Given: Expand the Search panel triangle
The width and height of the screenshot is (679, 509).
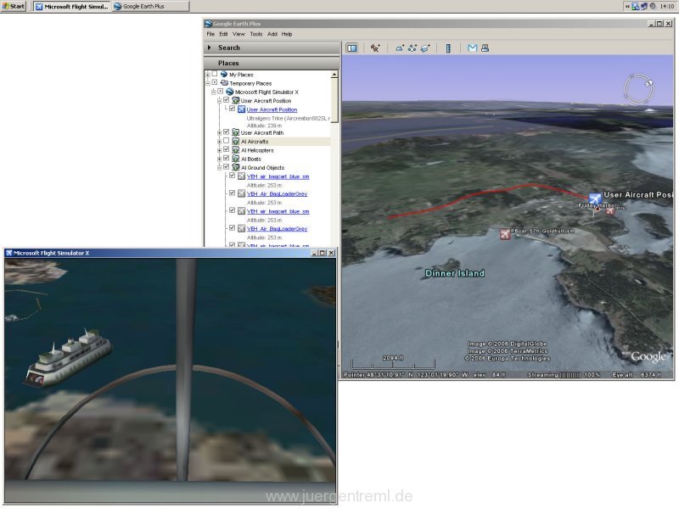Looking at the screenshot, I should point(210,48).
